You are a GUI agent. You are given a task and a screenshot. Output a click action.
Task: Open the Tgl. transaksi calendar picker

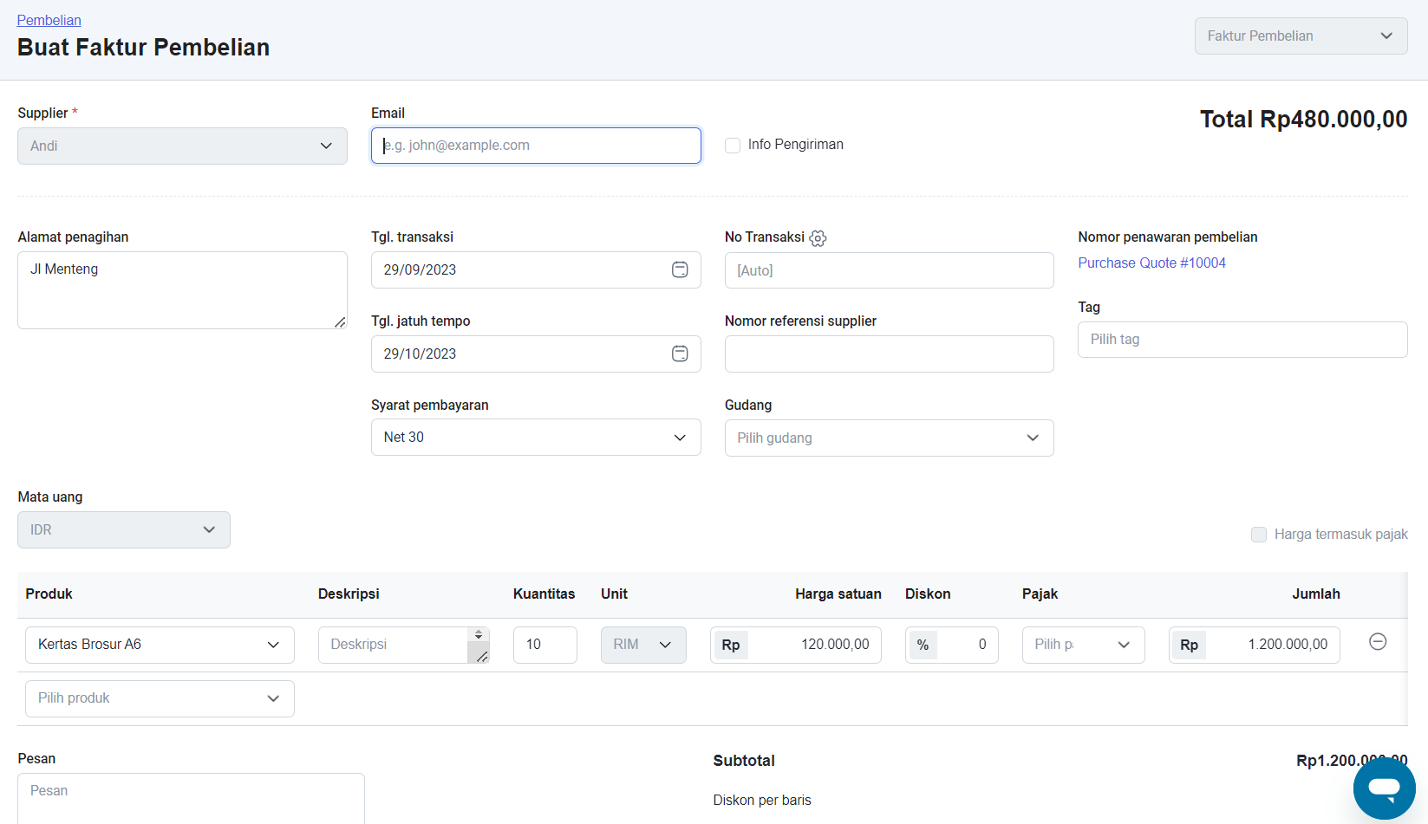pos(680,270)
